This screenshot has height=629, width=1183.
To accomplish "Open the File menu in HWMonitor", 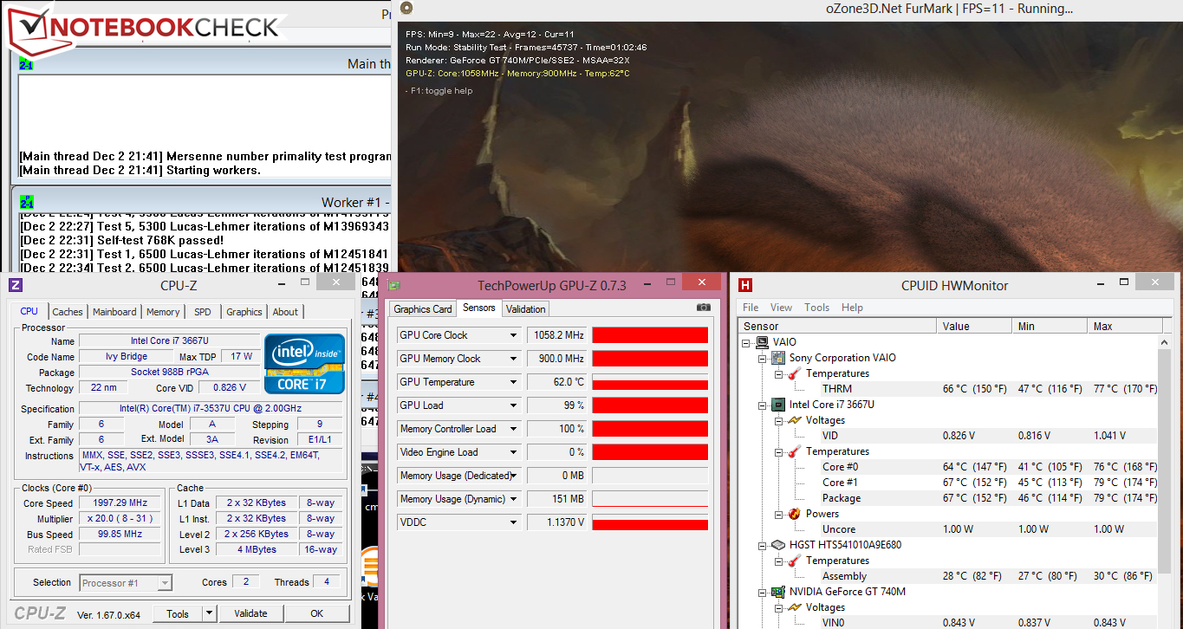I will coord(751,308).
